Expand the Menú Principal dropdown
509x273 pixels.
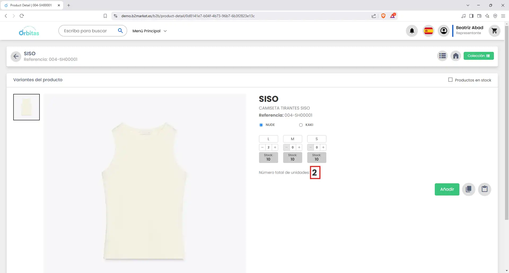pos(150,31)
